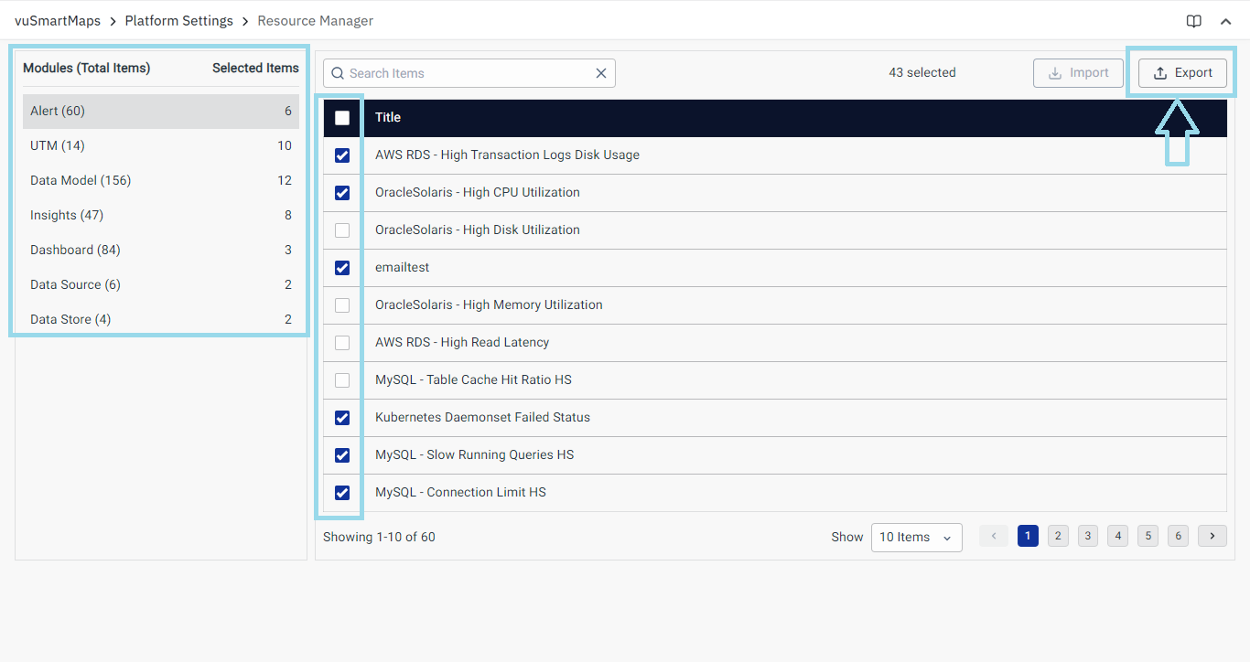
Task: Toggle the select-all checkbox in the Title header
Action: point(342,118)
